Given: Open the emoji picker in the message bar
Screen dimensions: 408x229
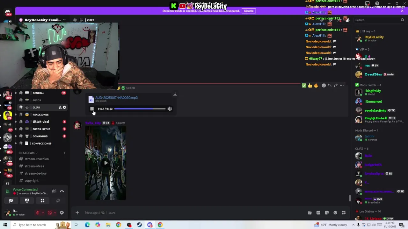Looking at the screenshot, I should point(335,213).
